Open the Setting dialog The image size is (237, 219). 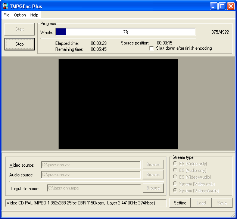(180, 203)
